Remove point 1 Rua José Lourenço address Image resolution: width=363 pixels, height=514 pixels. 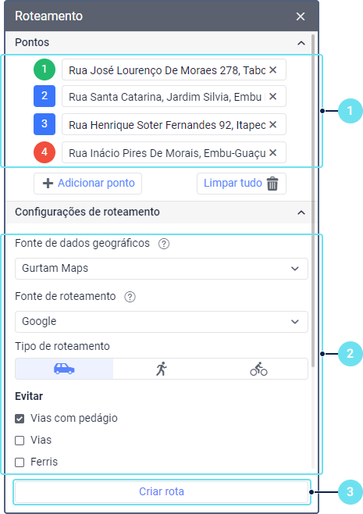point(273,70)
